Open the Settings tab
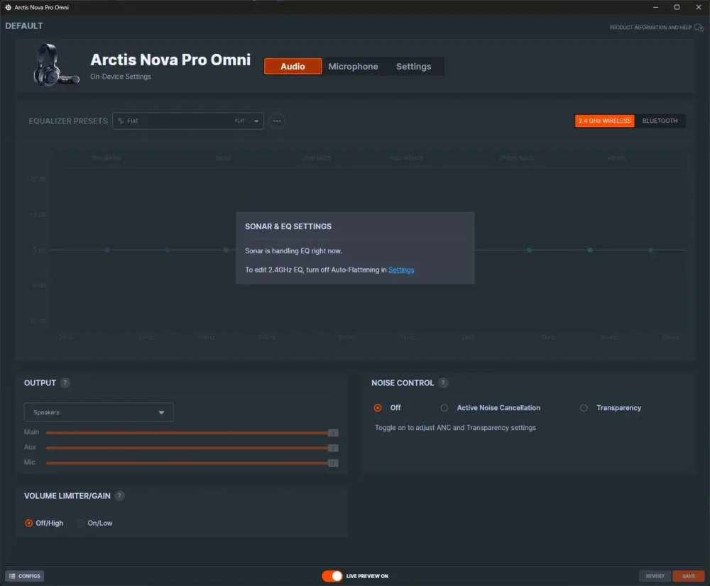This screenshot has width=710, height=586. point(413,67)
